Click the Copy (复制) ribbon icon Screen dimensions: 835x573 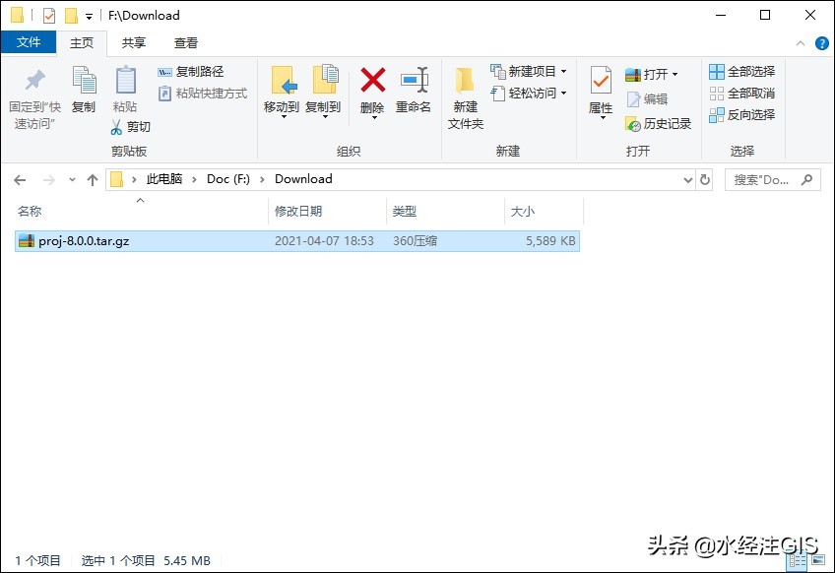click(84, 80)
